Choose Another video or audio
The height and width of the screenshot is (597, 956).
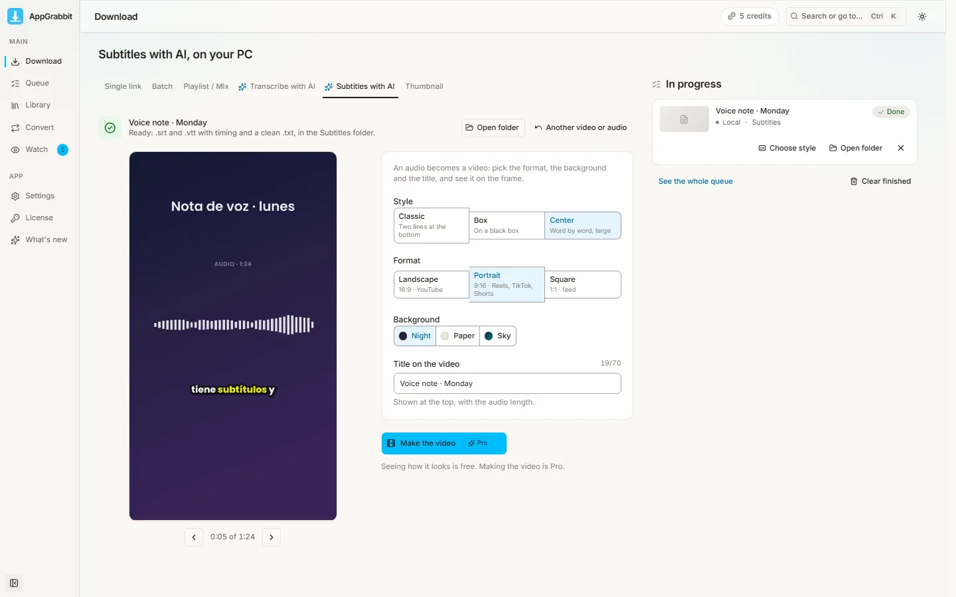coord(581,127)
